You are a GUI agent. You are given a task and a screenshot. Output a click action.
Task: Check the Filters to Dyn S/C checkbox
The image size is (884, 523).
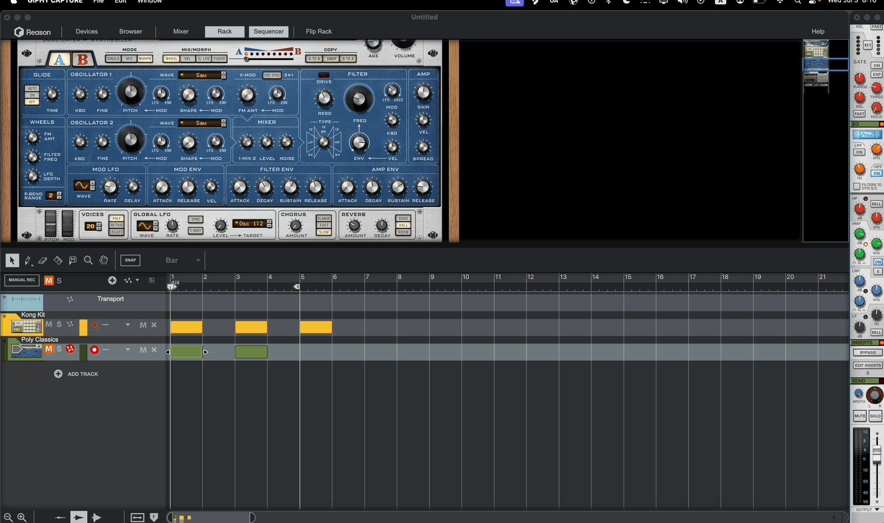coord(856,186)
